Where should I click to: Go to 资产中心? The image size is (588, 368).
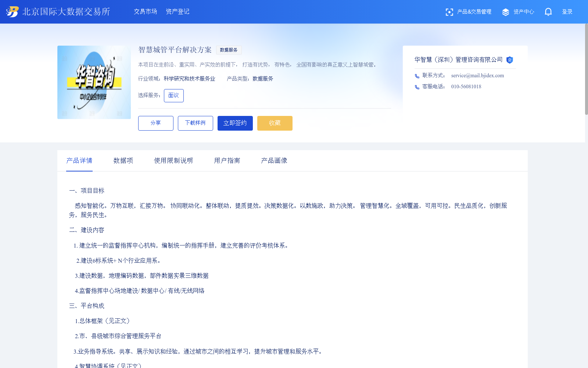pos(524,12)
